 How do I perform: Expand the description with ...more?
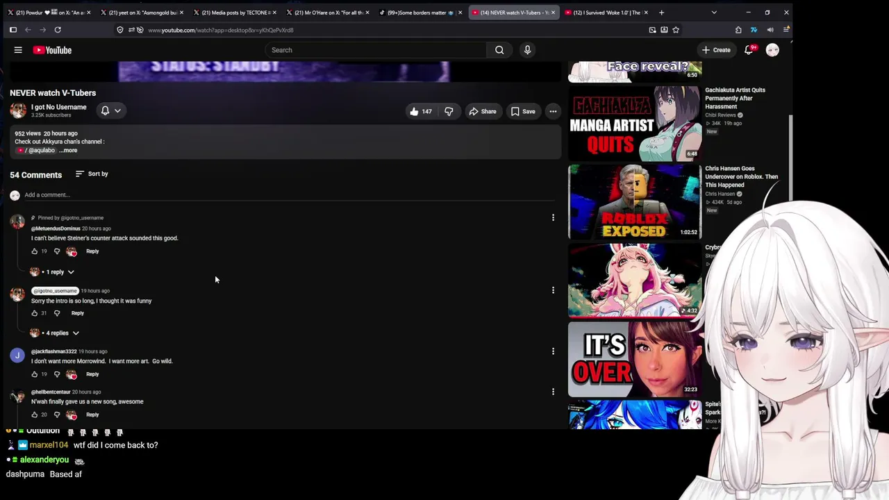click(68, 150)
